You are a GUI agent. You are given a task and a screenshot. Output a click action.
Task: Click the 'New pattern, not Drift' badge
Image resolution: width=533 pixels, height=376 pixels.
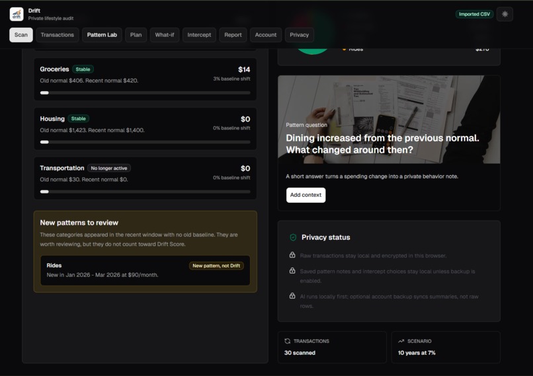[216, 266]
